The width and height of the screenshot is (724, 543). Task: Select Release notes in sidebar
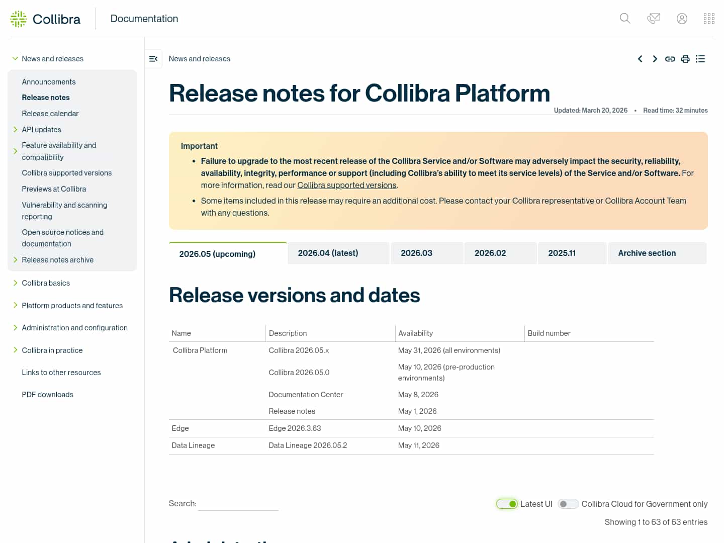tap(46, 98)
